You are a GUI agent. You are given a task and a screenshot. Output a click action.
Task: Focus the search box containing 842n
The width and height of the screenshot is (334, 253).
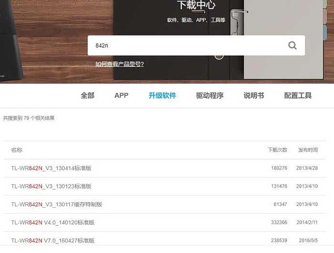pyautogui.click(x=186, y=46)
